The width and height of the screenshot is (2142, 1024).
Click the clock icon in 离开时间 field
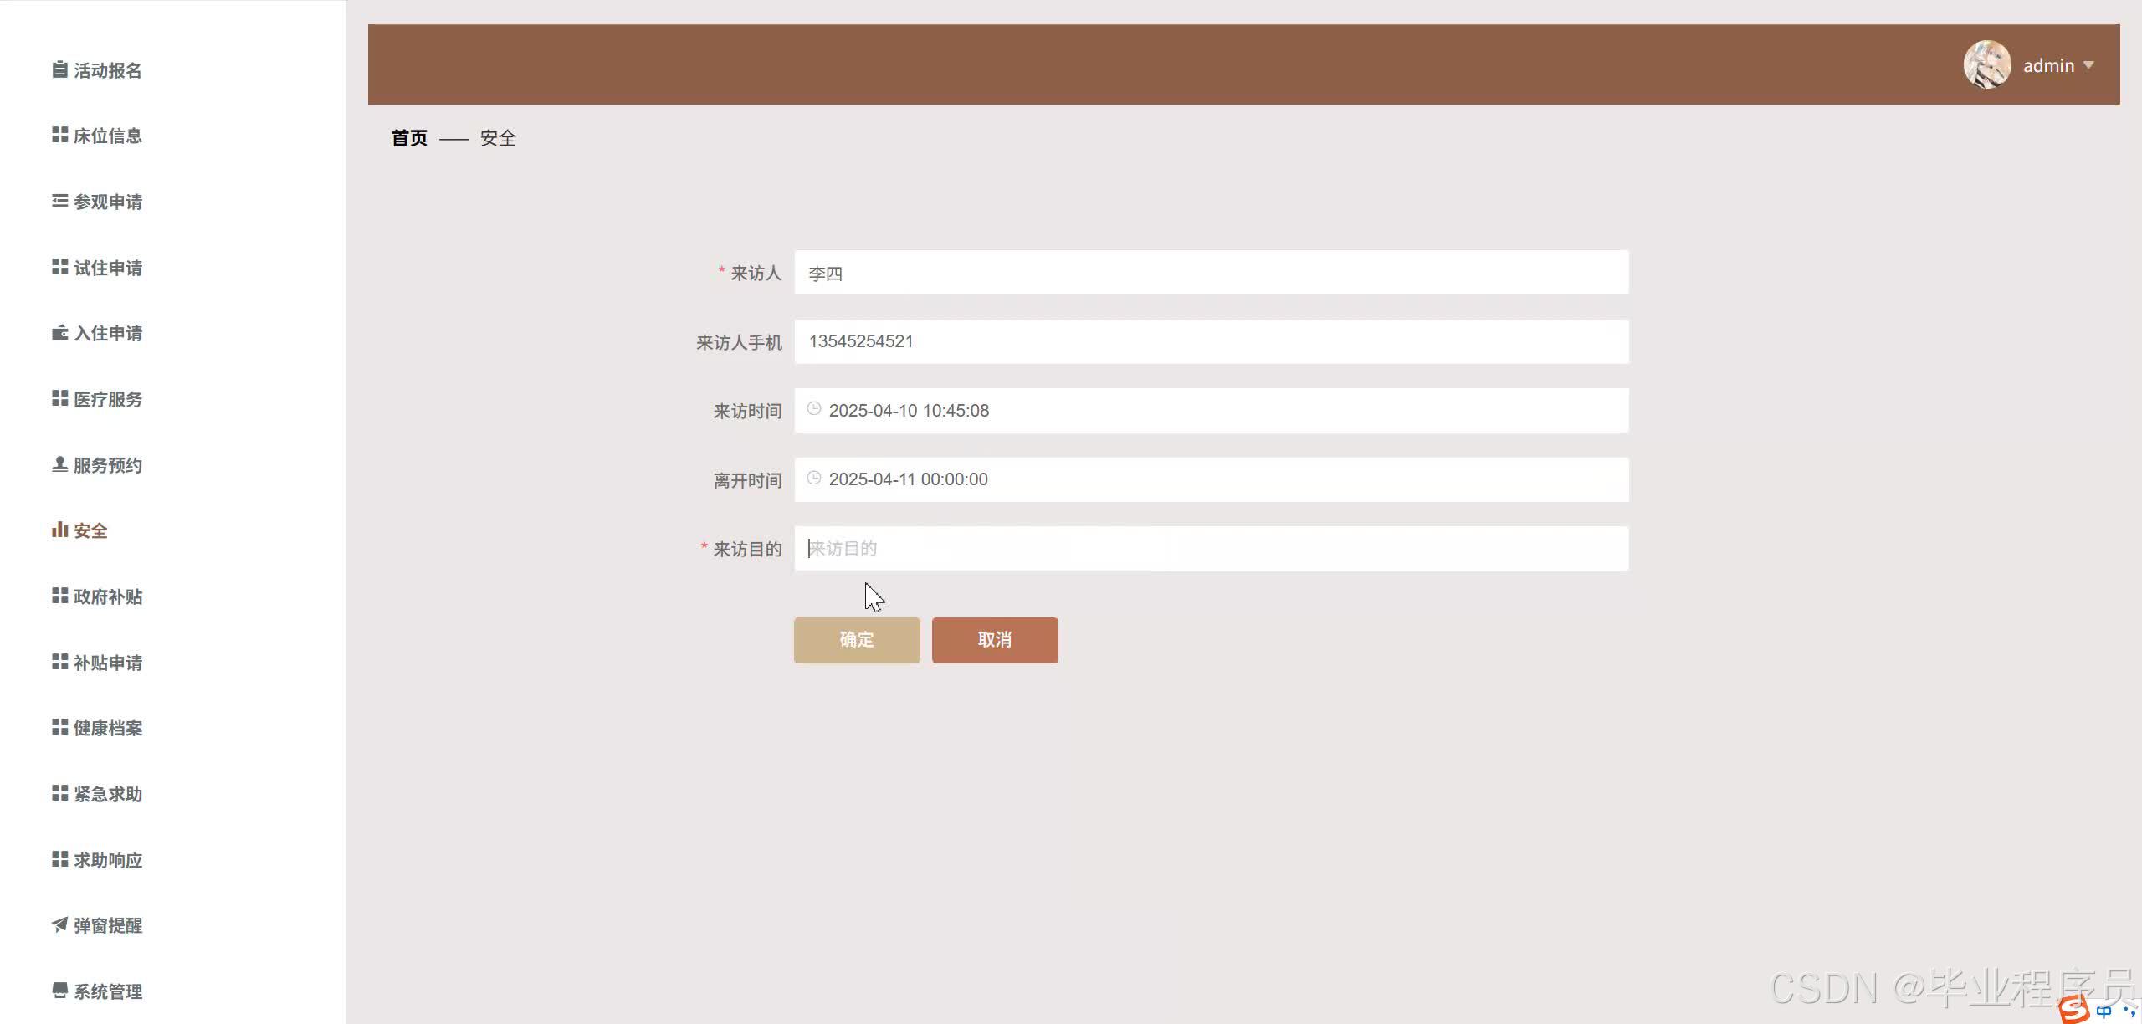[813, 479]
